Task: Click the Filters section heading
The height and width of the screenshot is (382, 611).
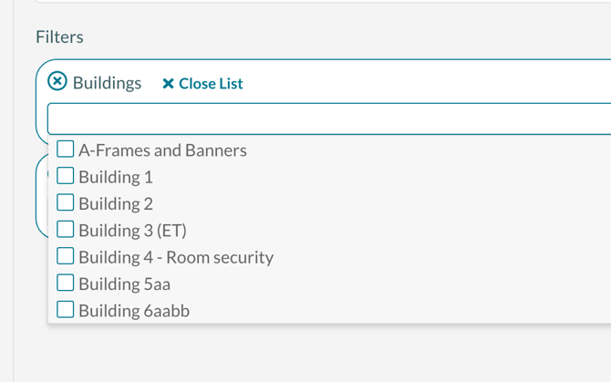Action: click(59, 36)
